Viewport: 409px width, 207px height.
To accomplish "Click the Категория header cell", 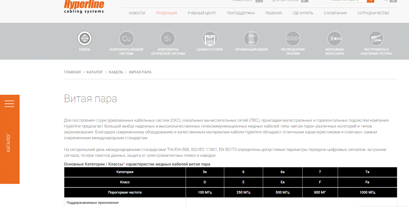I will coord(125,172).
